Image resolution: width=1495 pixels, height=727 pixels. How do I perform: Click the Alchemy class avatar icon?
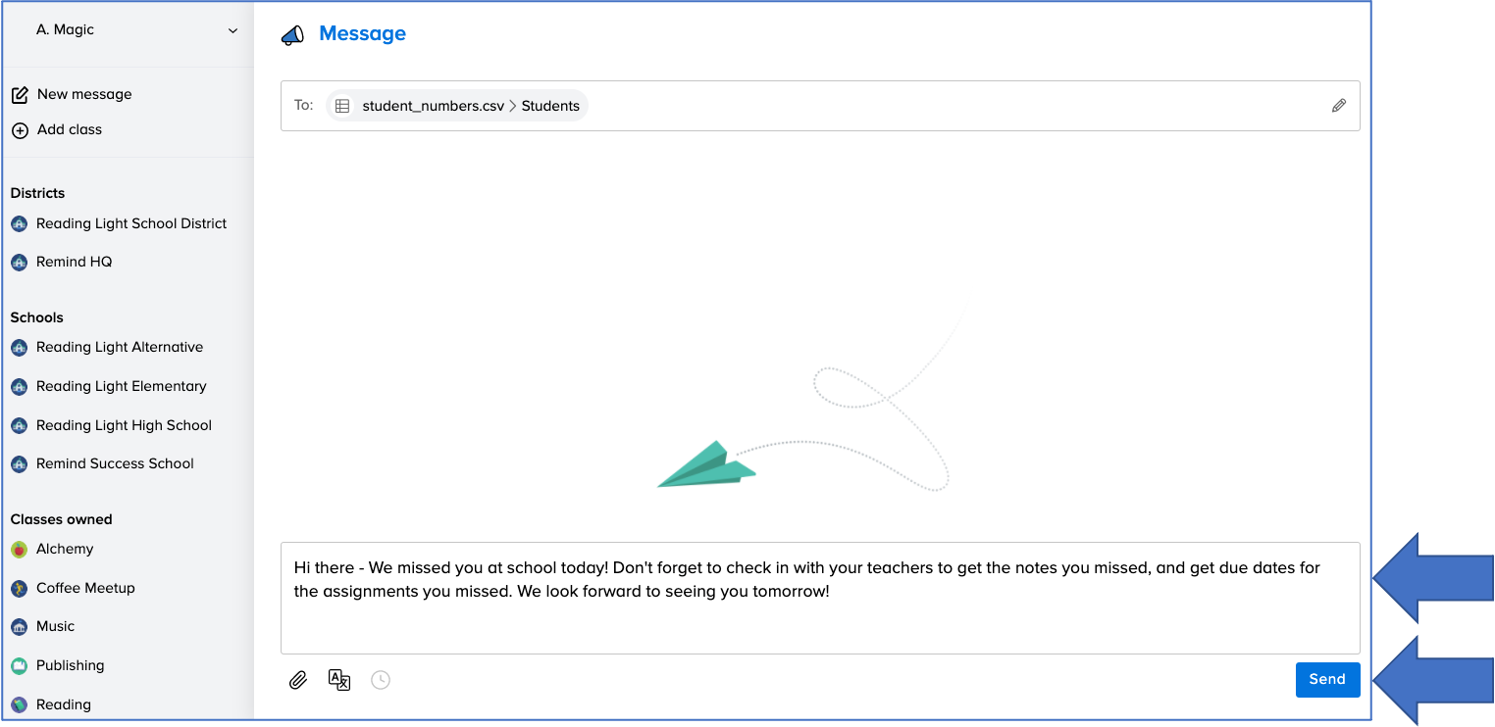point(19,550)
